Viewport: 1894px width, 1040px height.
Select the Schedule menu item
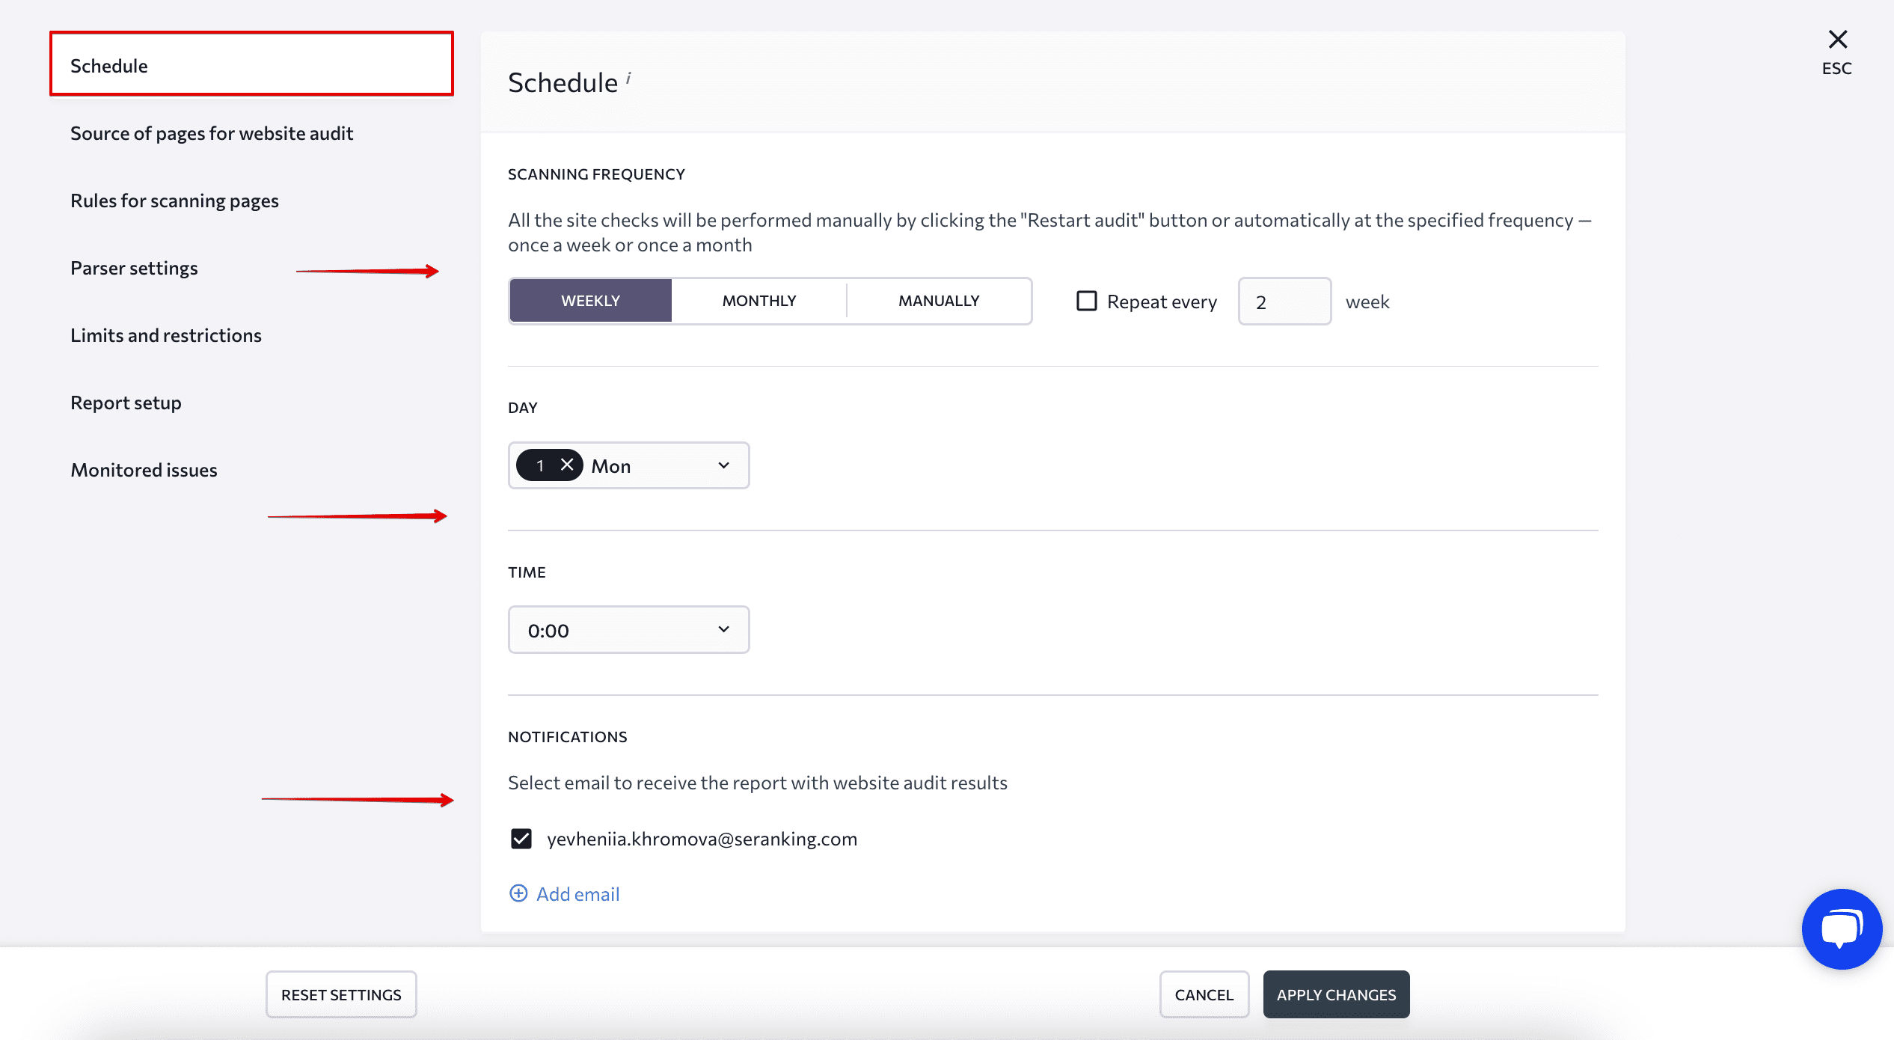251,64
